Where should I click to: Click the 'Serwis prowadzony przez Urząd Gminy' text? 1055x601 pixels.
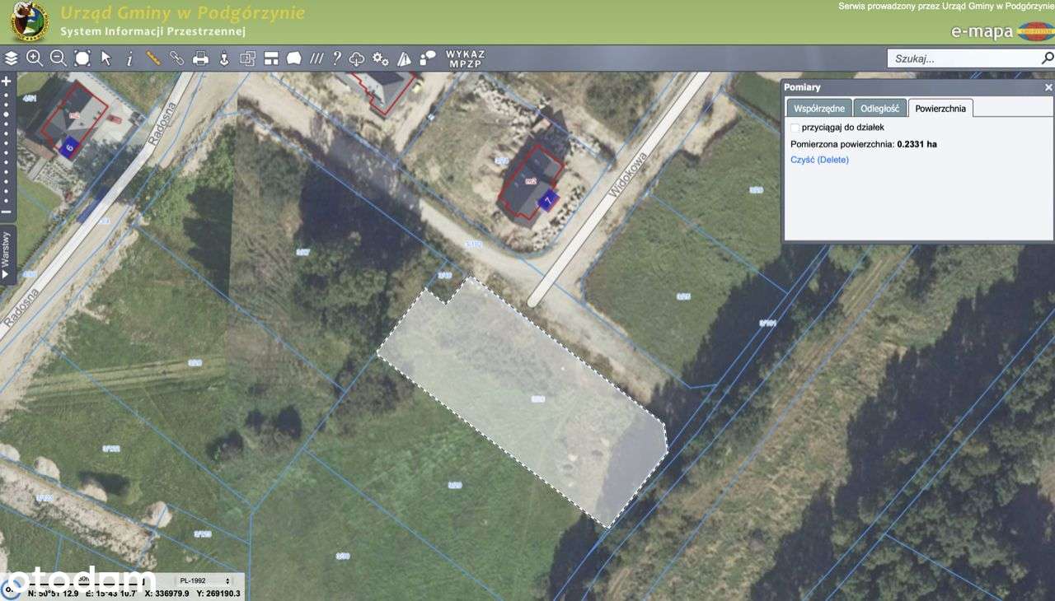coord(946,6)
